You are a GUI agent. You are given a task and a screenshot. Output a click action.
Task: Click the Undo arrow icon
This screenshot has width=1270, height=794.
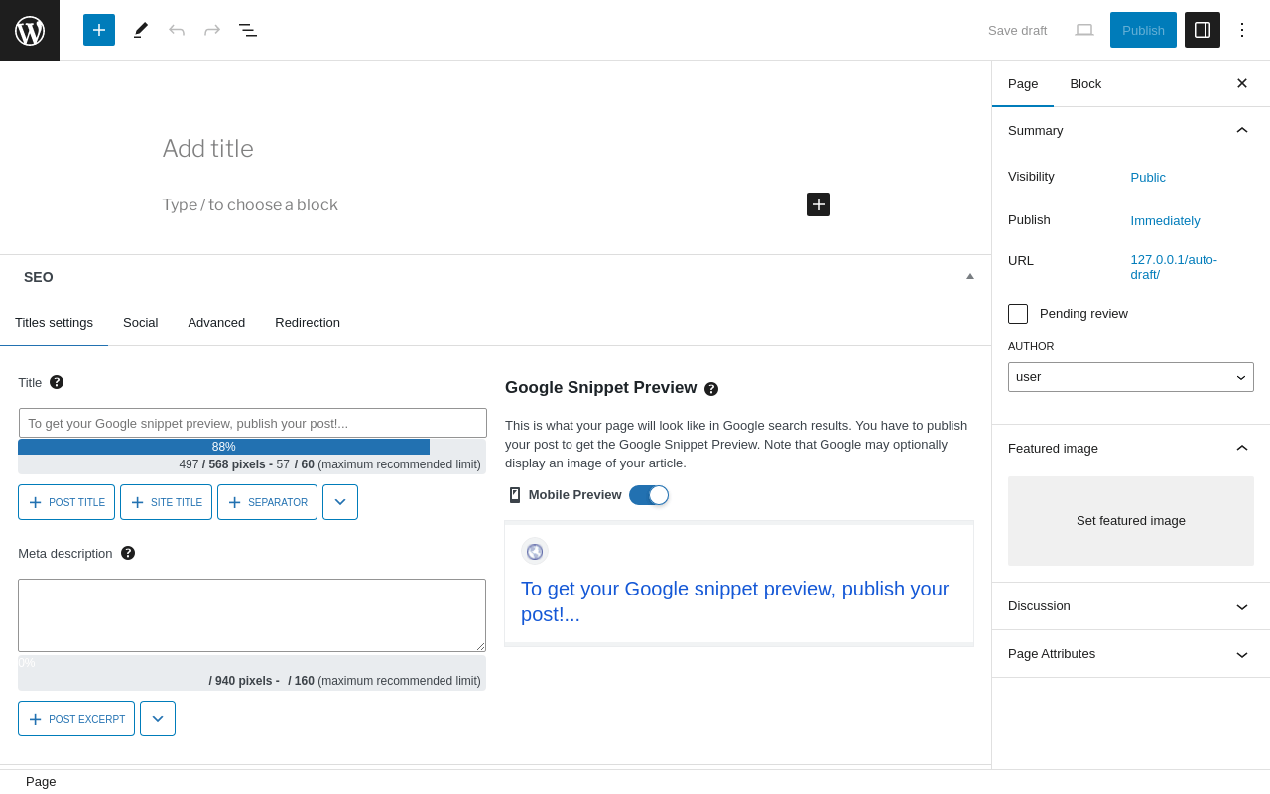[x=177, y=30]
